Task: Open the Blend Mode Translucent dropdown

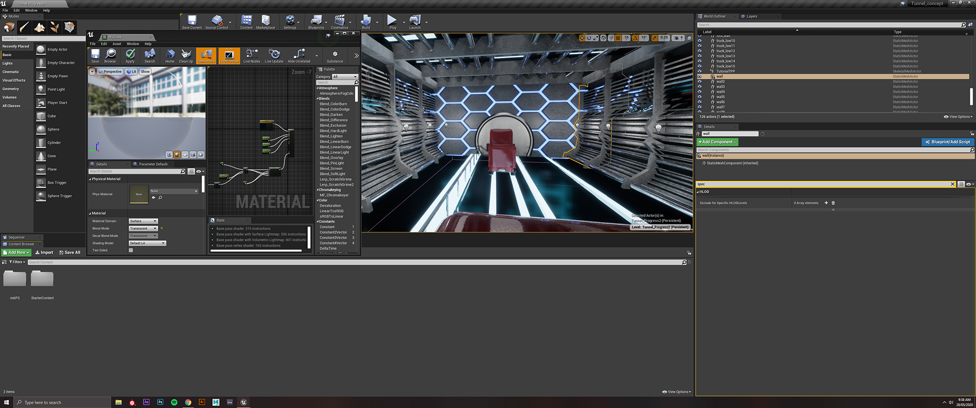Action: point(143,229)
